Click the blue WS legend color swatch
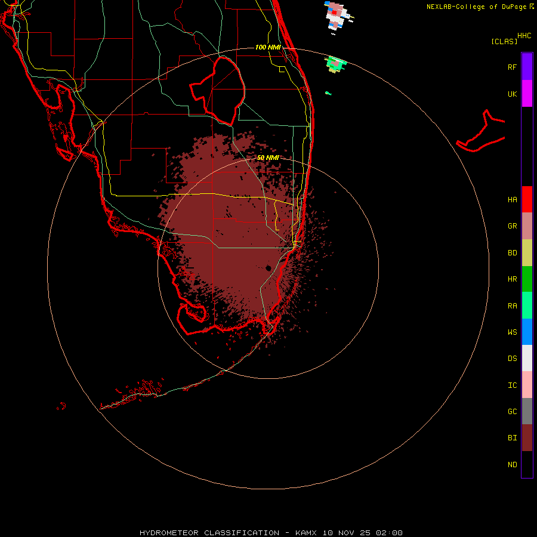 (x=527, y=332)
